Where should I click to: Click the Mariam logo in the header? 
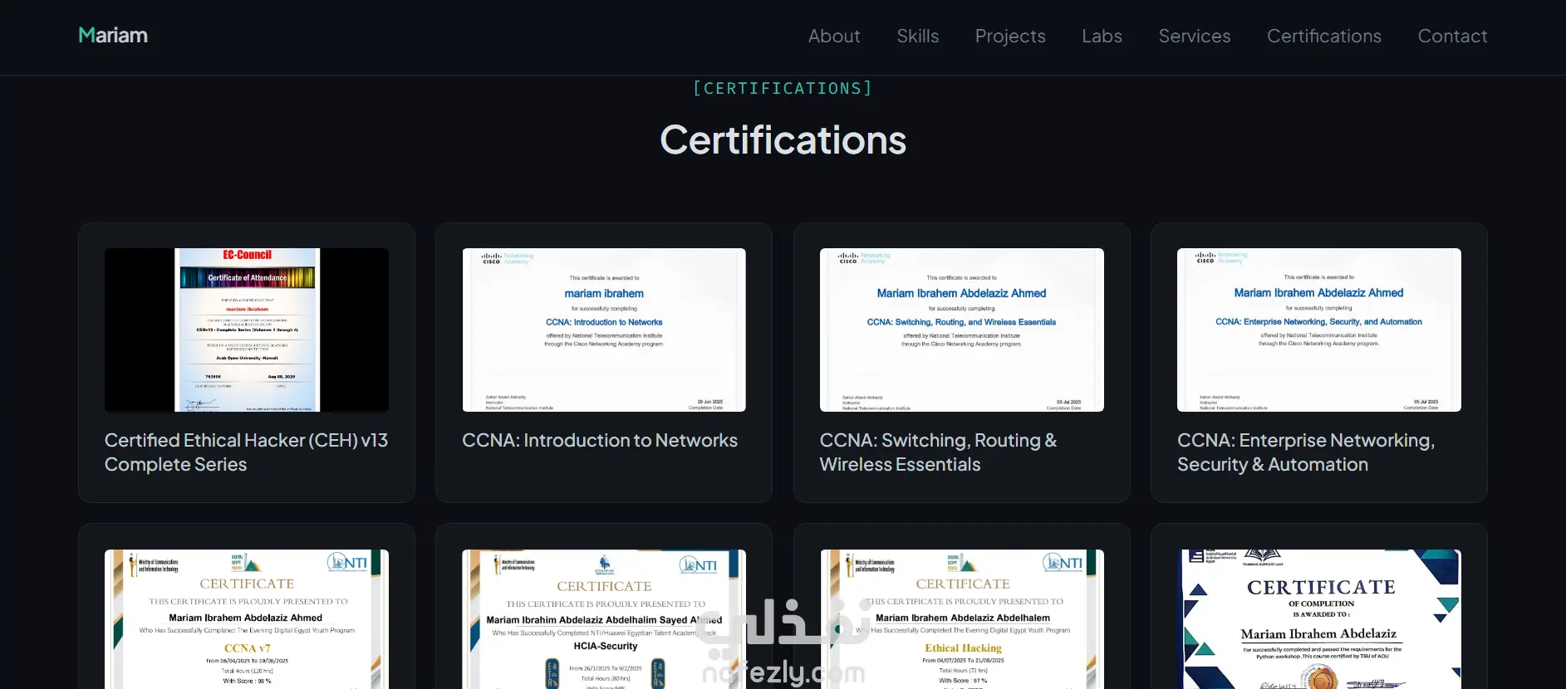[x=113, y=36]
